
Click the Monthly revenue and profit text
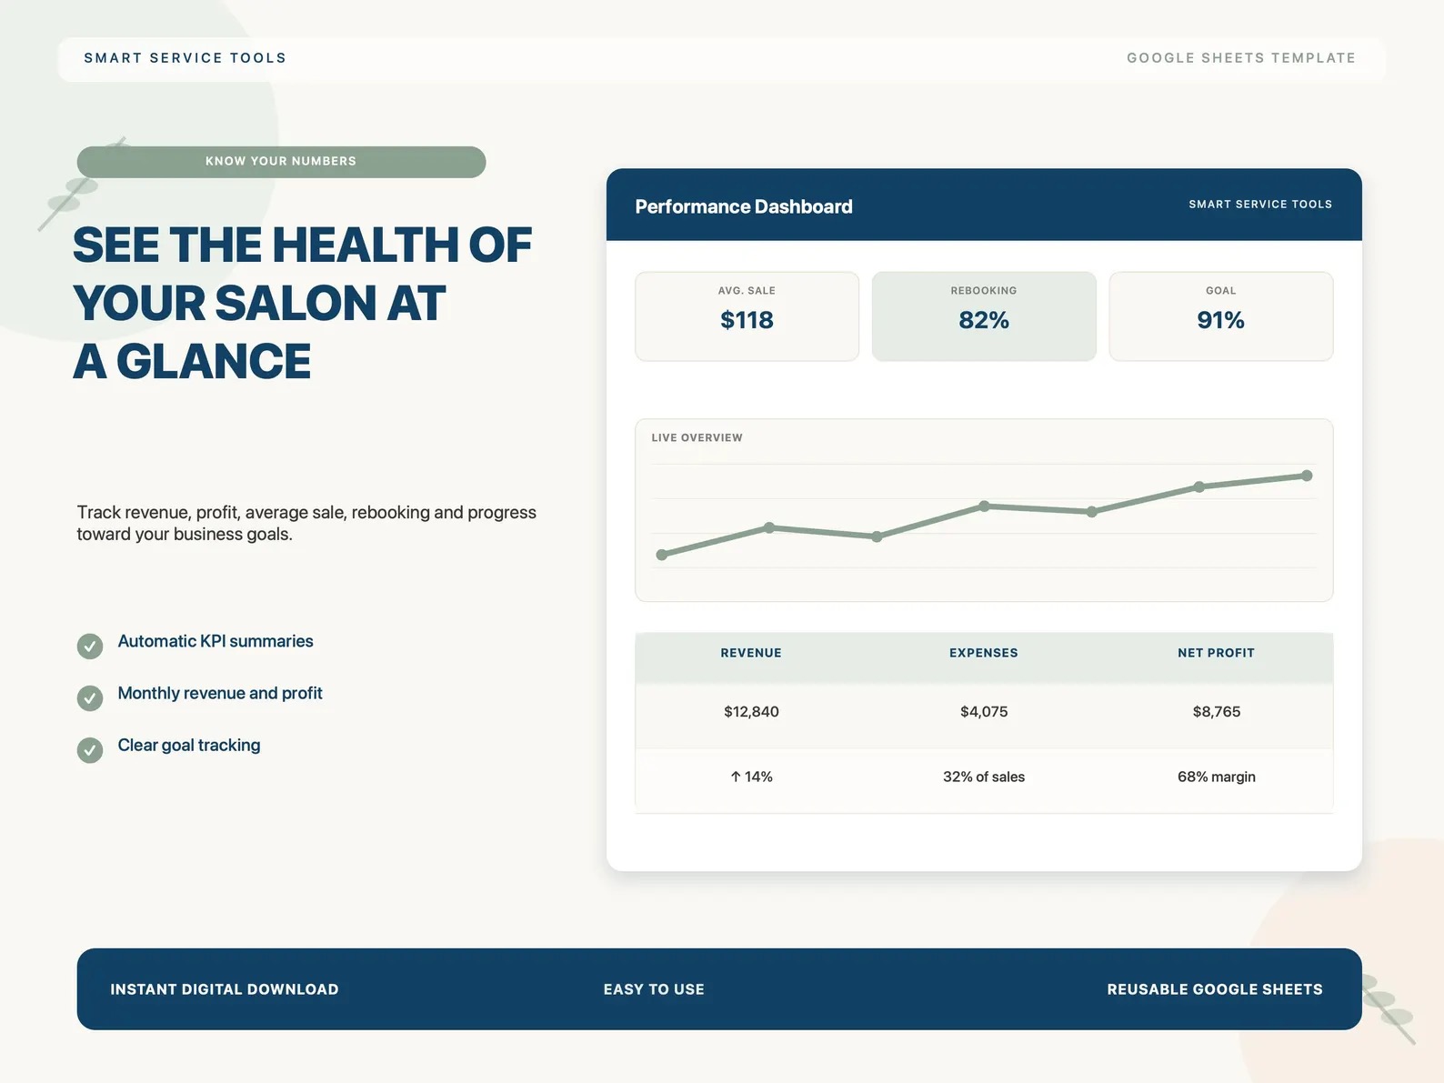[220, 693]
